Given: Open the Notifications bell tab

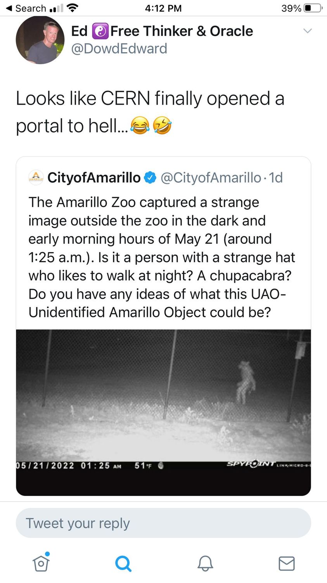Looking at the screenshot, I should (205, 563).
